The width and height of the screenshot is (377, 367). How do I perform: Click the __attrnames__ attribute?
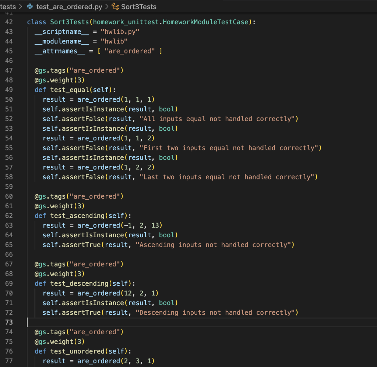pyautogui.click(x=60, y=51)
